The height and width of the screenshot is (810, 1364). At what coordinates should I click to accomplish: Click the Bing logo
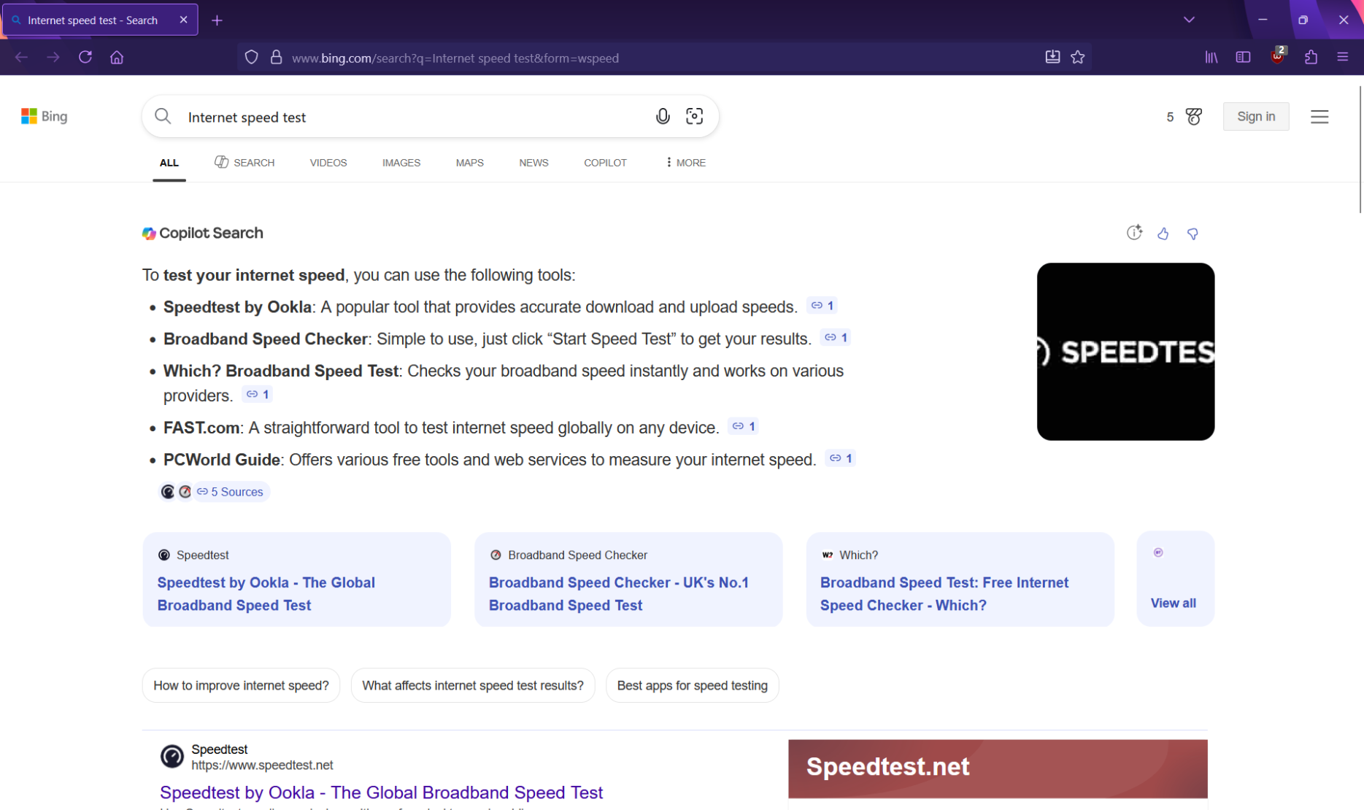[x=44, y=116]
